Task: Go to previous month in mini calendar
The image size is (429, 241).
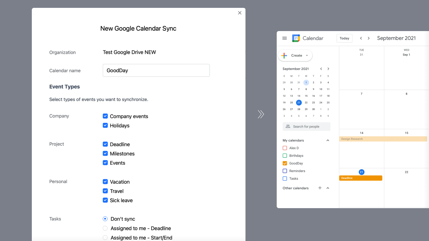Action: coord(321,69)
